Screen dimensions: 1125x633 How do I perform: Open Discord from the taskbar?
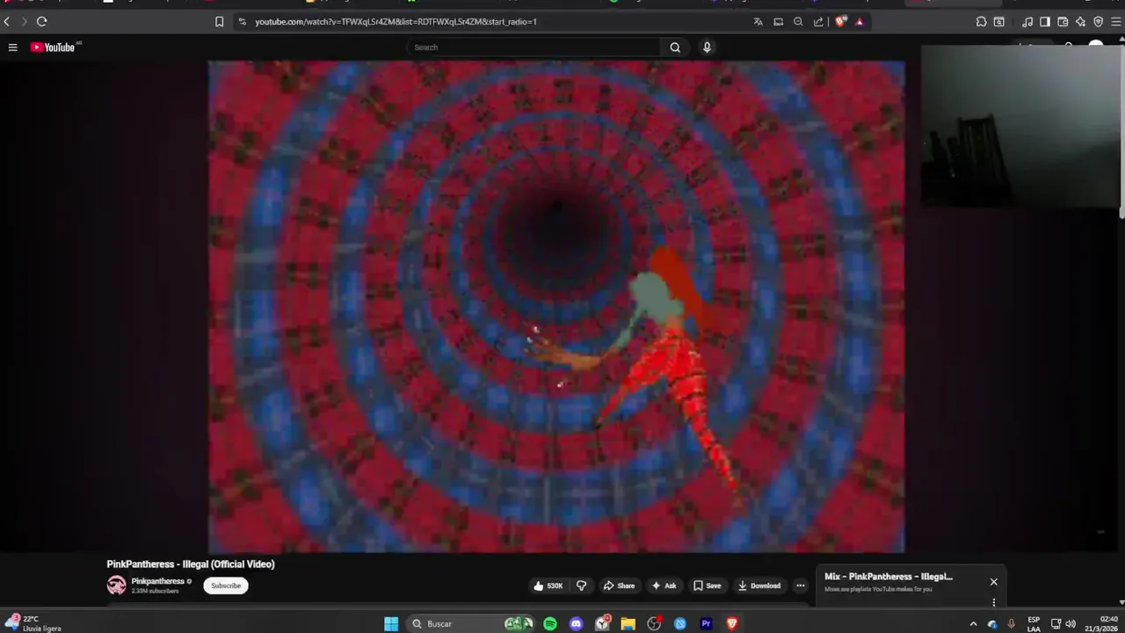pos(577,624)
